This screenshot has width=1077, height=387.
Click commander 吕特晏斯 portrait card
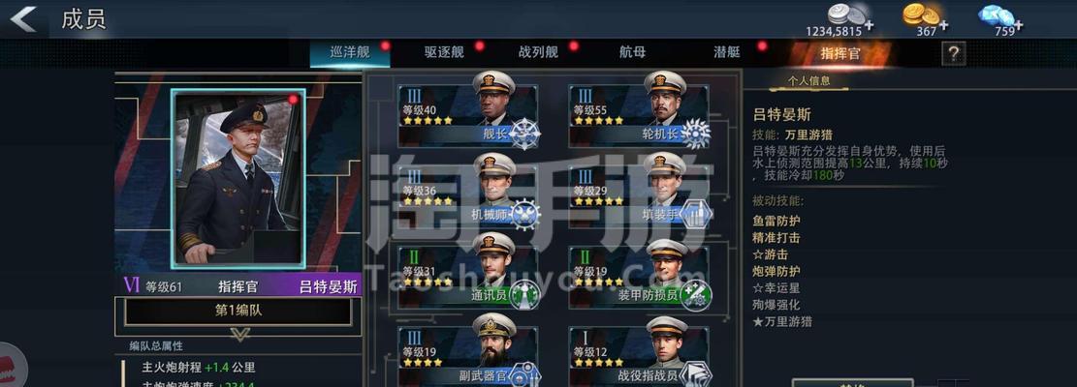tap(238, 179)
